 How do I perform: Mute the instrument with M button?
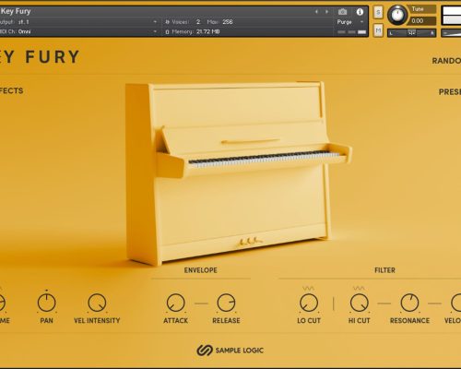point(378,30)
